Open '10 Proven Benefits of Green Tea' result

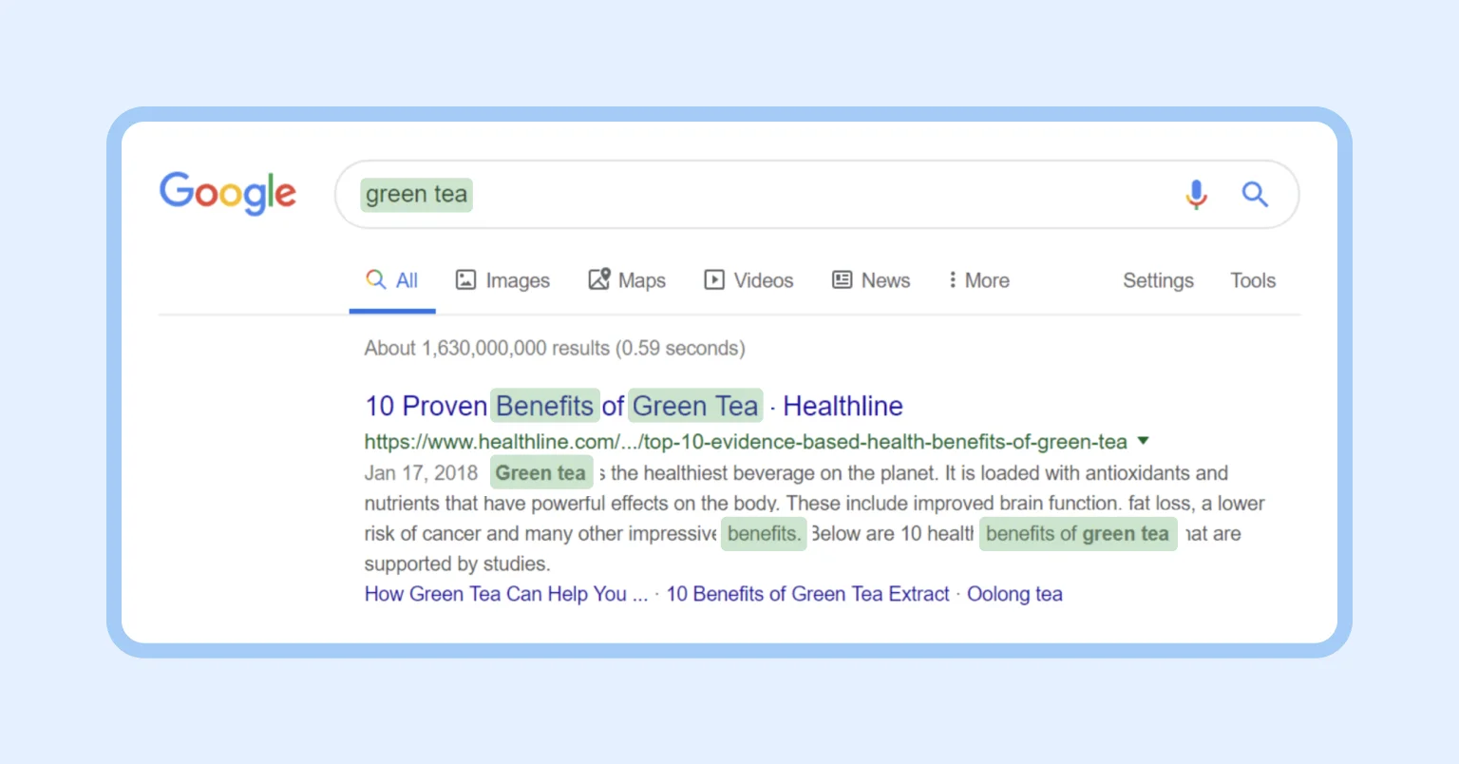(x=634, y=406)
